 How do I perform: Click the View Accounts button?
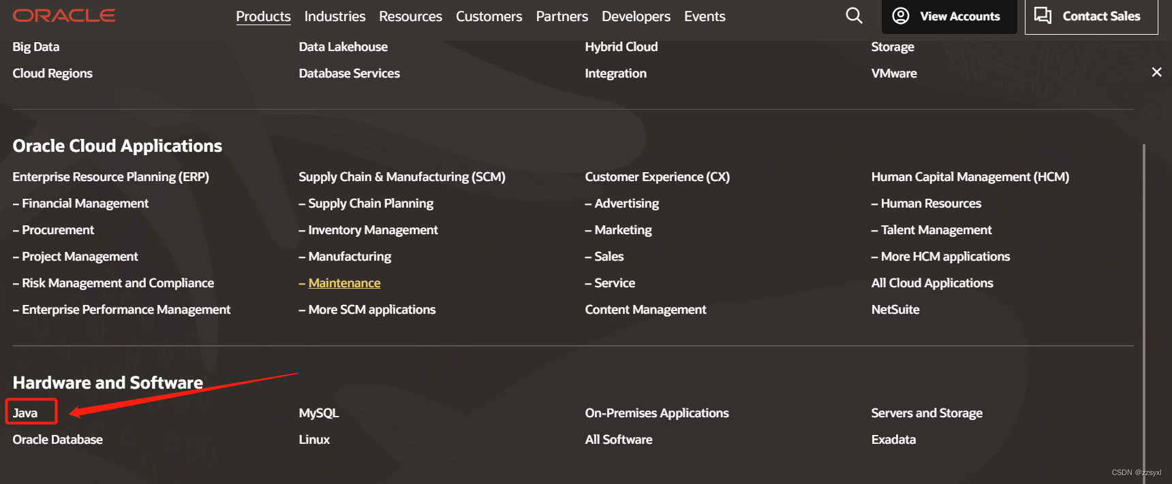949,16
